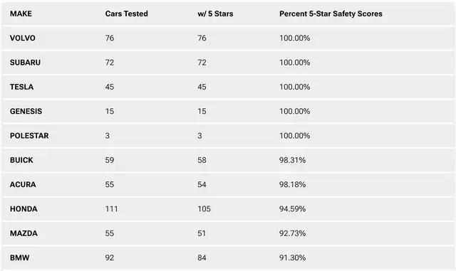Select Acura's 98.18% percentage cell
This screenshot has width=456, height=271.
(292, 184)
